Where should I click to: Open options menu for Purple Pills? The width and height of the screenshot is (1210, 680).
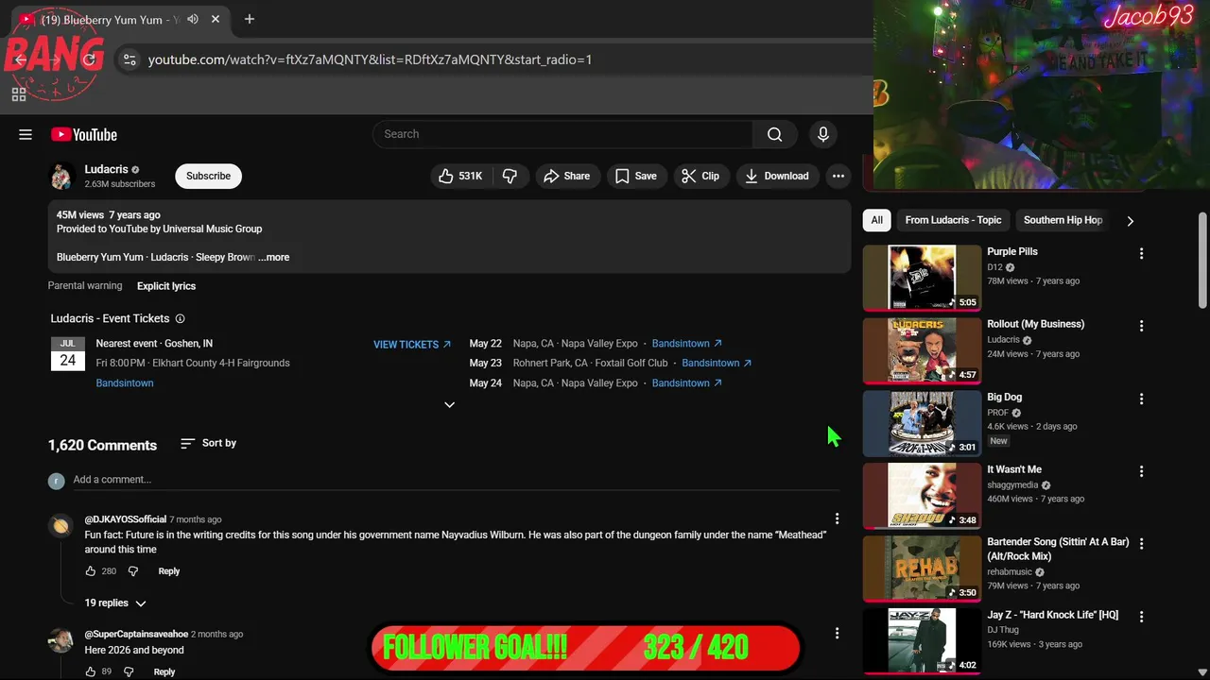[x=1141, y=253]
